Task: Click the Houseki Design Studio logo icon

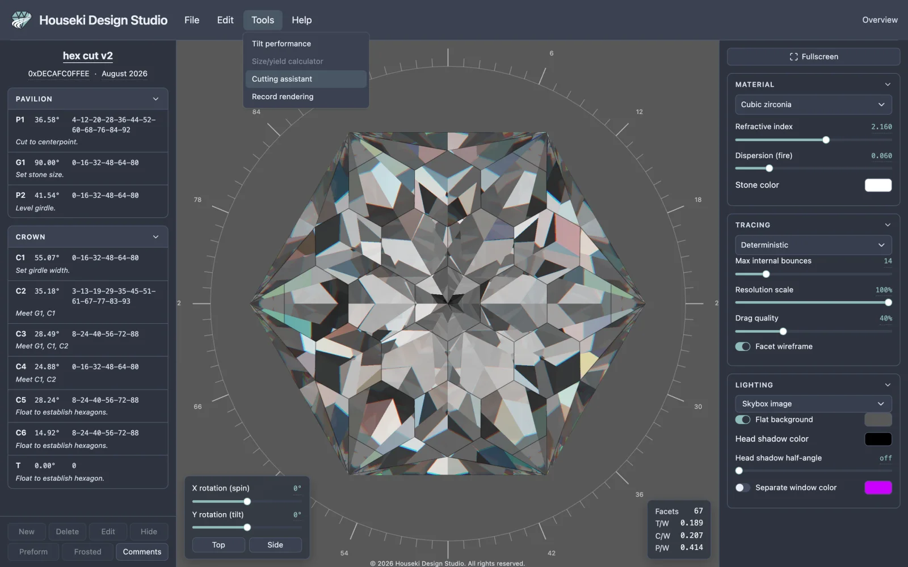Action: click(22, 20)
